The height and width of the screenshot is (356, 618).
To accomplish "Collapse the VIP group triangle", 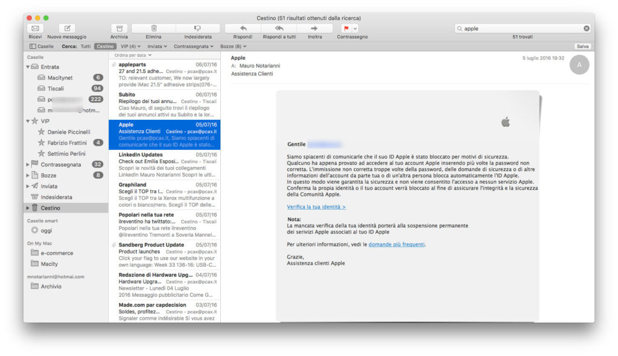I will coord(28,121).
